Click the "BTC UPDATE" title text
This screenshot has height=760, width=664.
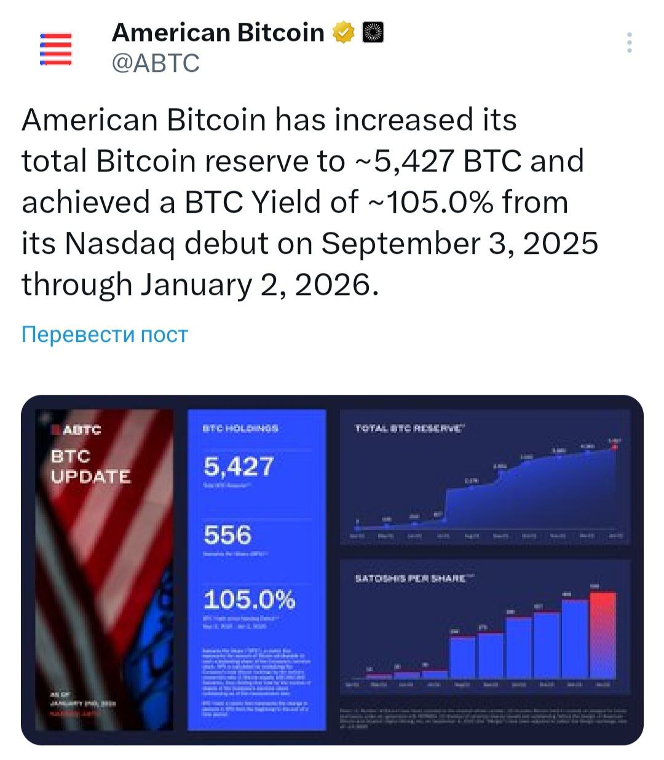pyautogui.click(x=90, y=467)
